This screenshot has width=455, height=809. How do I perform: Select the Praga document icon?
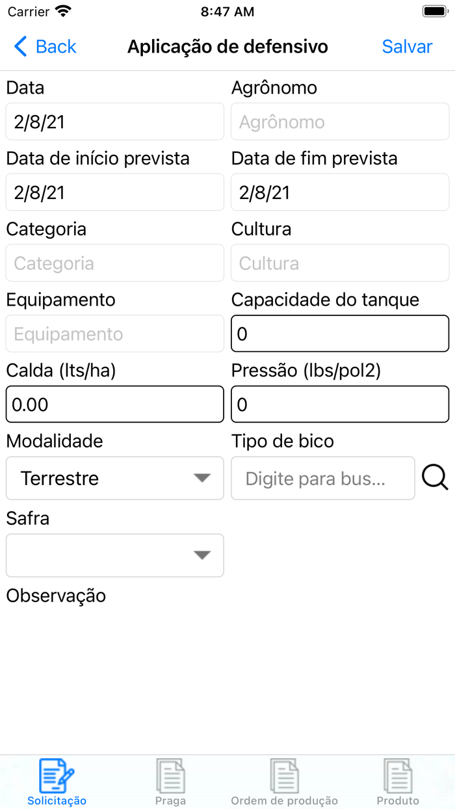point(170,774)
